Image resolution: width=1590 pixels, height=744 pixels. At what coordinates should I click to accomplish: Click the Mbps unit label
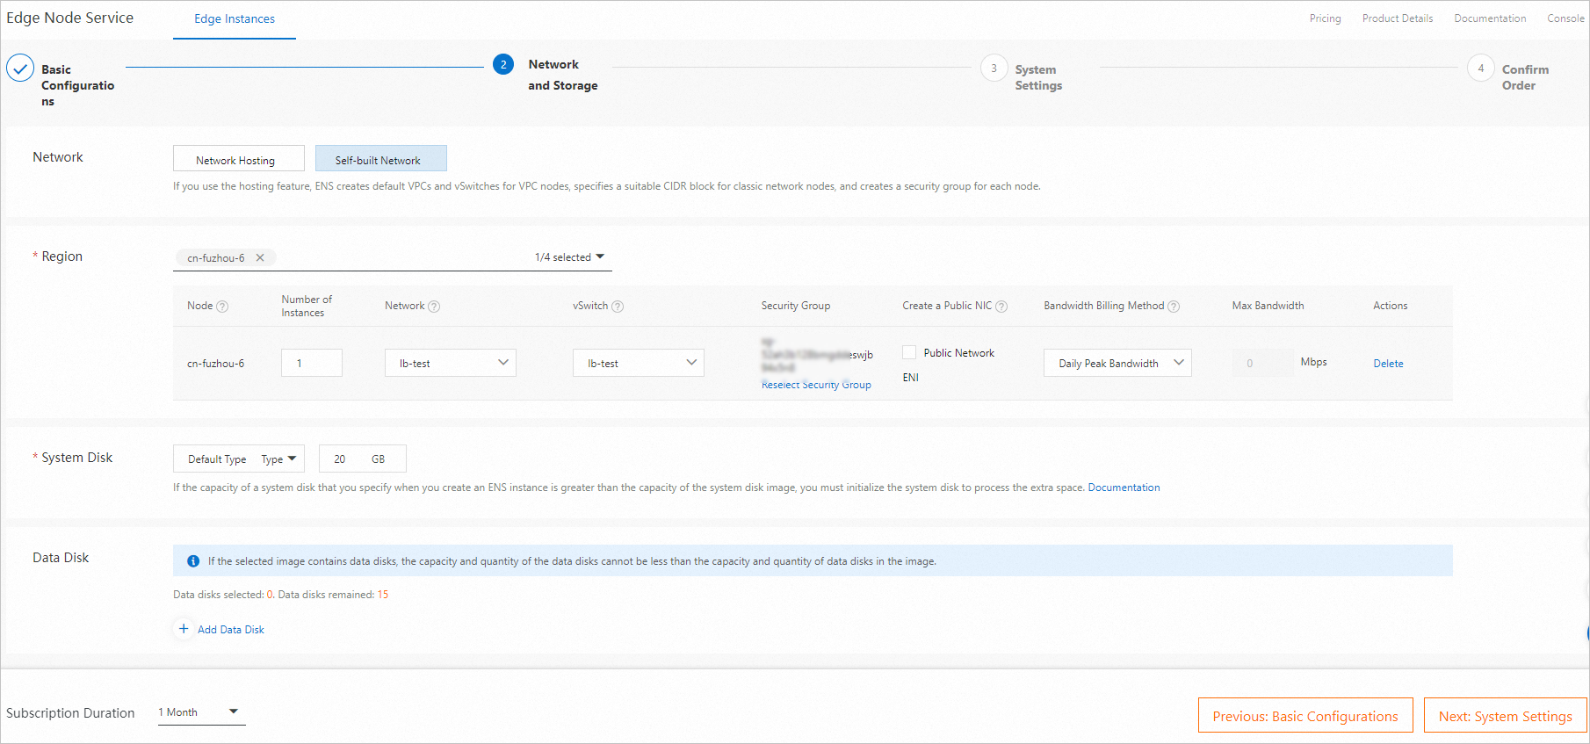point(1313,362)
